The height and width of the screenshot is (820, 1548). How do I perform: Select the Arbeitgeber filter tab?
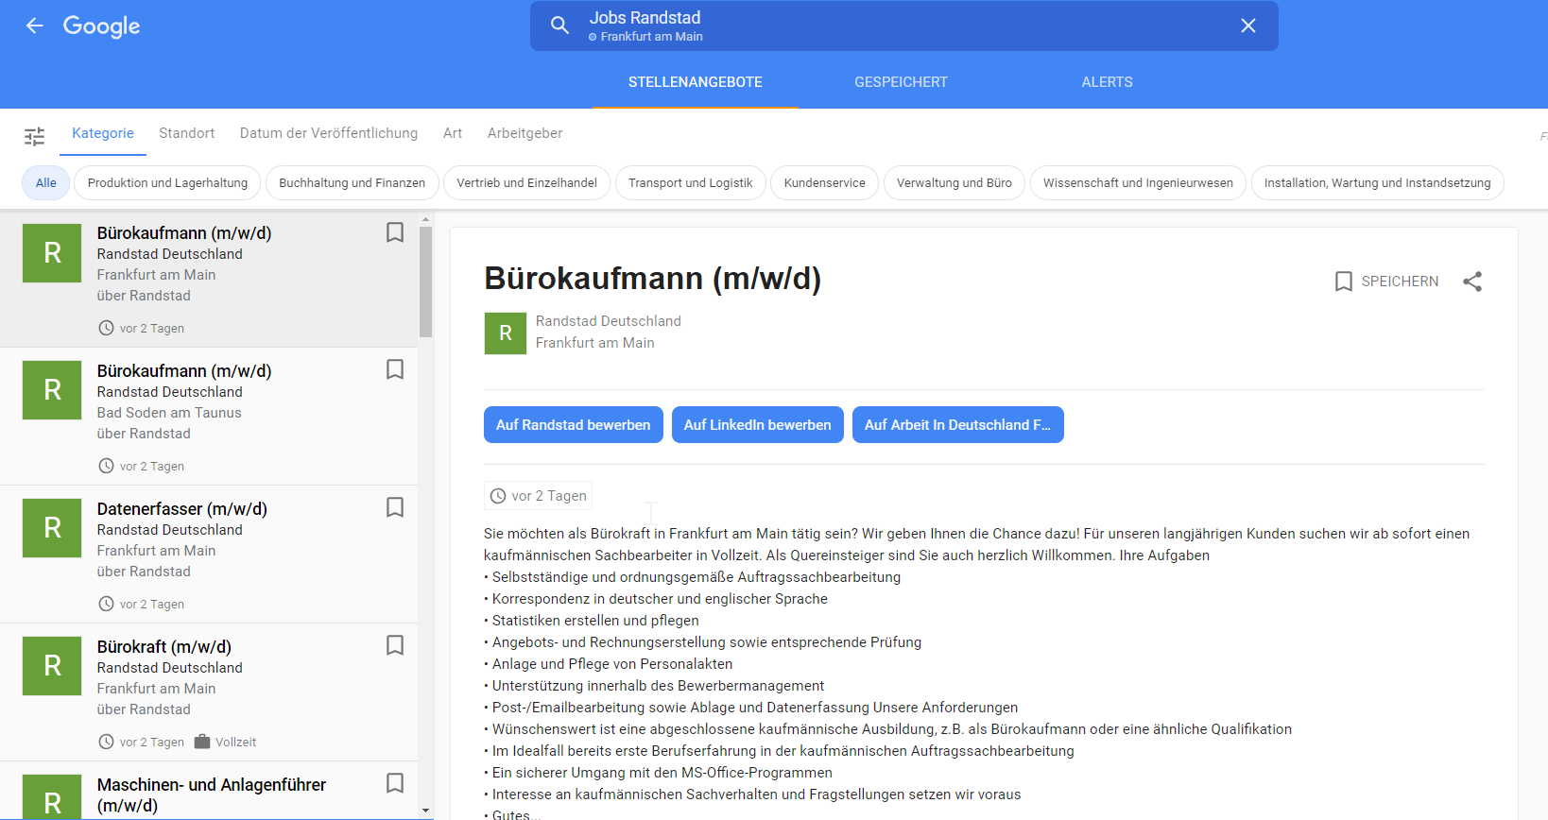525,133
